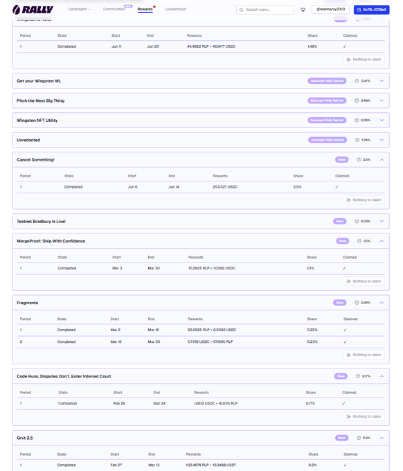Click the wallet address 0x76 button

pos(371,10)
